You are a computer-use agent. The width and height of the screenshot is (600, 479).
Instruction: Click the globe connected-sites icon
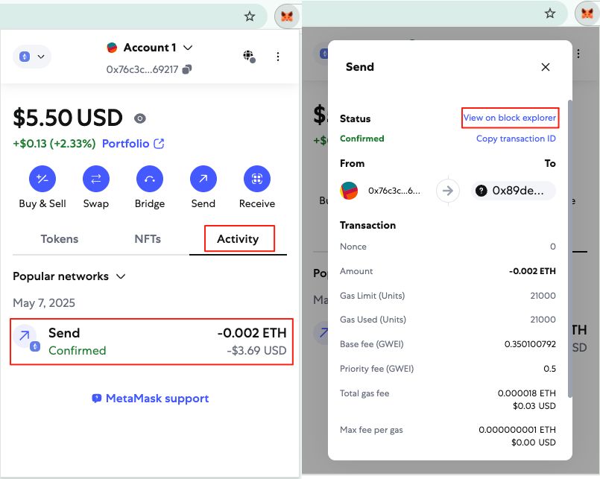click(248, 57)
